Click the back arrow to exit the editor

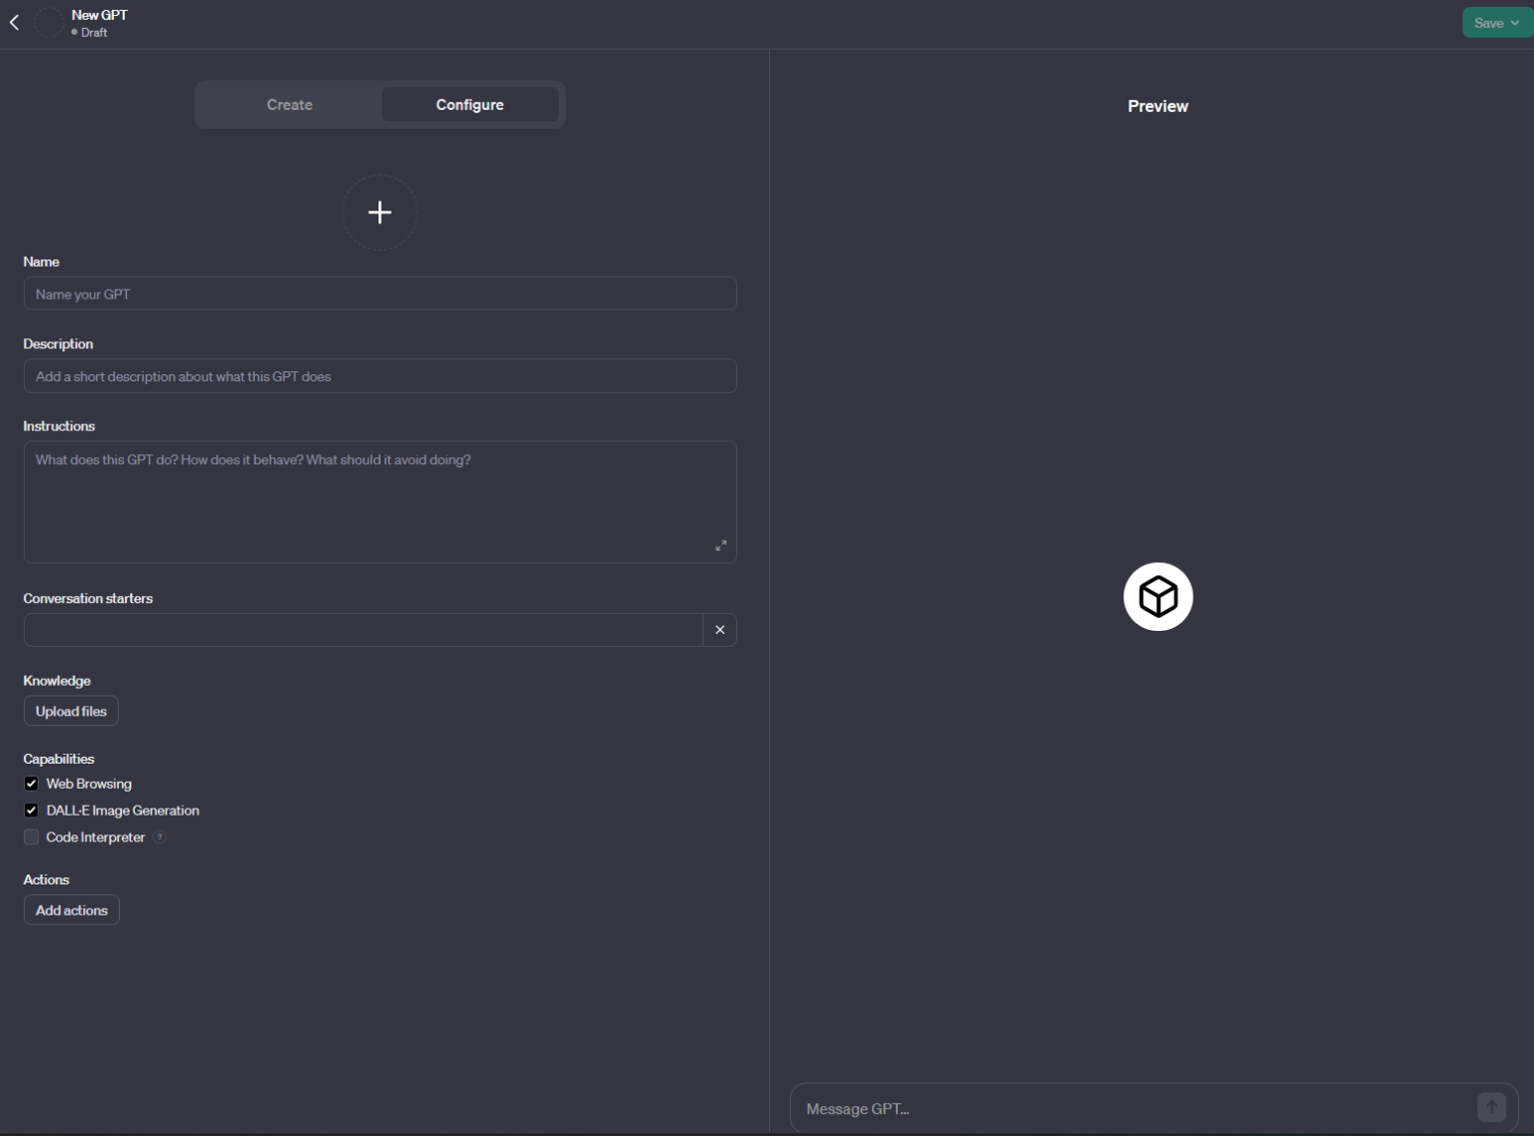(x=14, y=22)
